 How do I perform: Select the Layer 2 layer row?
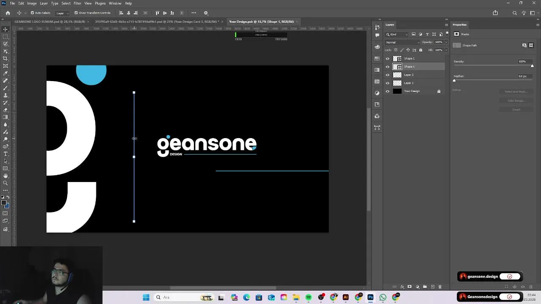pyautogui.click(x=414, y=75)
